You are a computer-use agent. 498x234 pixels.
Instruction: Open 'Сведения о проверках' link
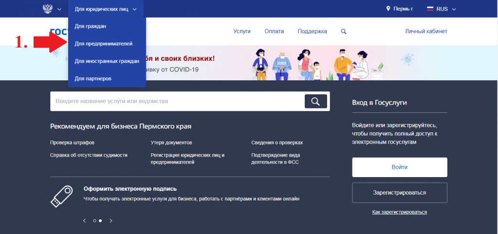click(277, 143)
